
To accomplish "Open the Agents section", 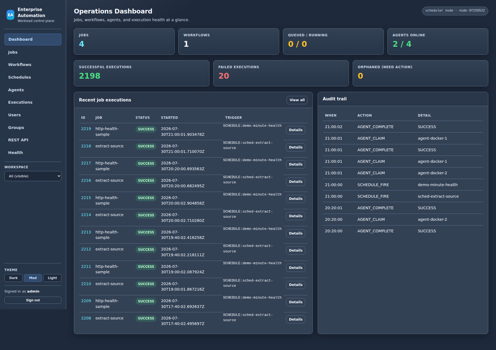I will (x=33, y=90).
